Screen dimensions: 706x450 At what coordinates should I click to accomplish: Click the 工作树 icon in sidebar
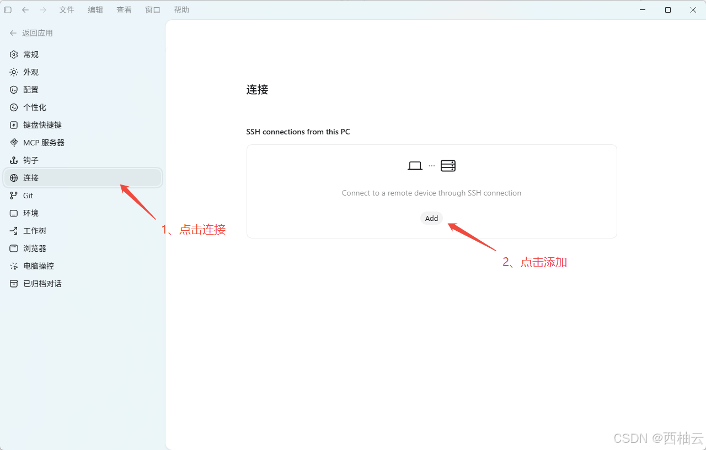click(x=14, y=231)
